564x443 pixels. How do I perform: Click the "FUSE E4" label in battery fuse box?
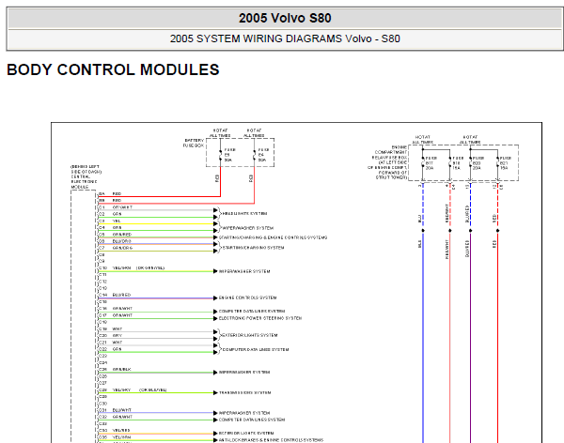tap(263, 155)
